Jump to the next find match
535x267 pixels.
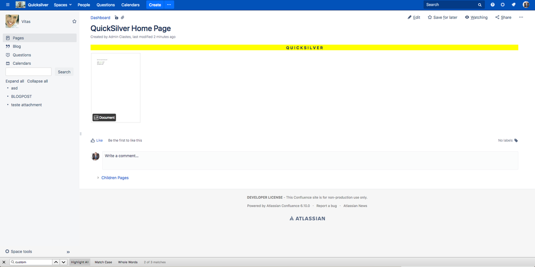[x=64, y=262]
